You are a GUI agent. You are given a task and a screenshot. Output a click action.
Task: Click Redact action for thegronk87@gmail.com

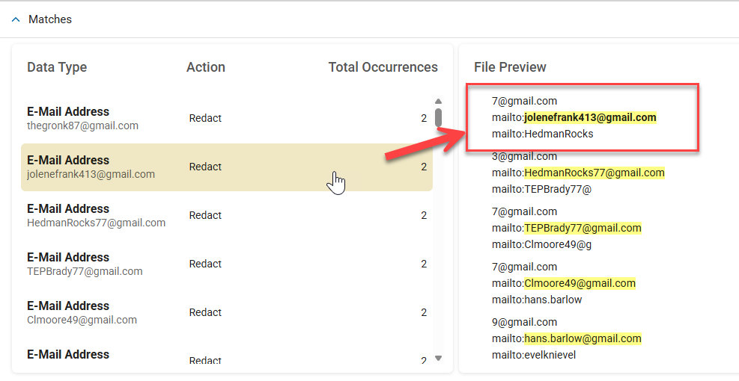click(x=205, y=118)
